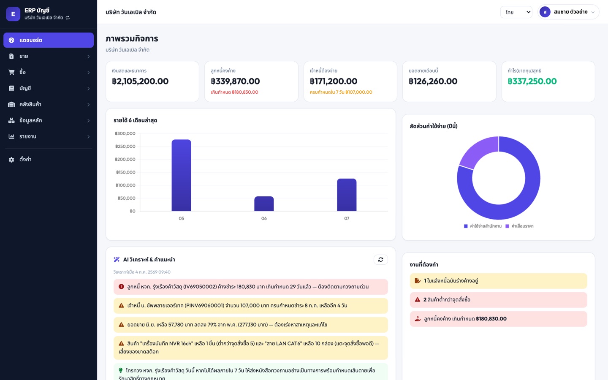608x380 pixels.
Task: Toggle ค่าเสื่อมราคา legend swatch
Action: pyautogui.click(x=507, y=226)
